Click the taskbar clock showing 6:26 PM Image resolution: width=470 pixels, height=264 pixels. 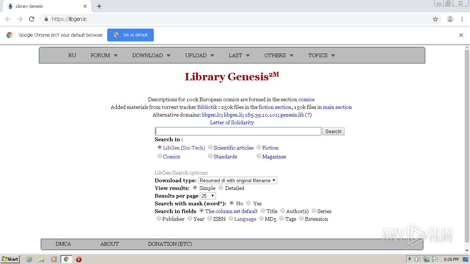point(451,259)
